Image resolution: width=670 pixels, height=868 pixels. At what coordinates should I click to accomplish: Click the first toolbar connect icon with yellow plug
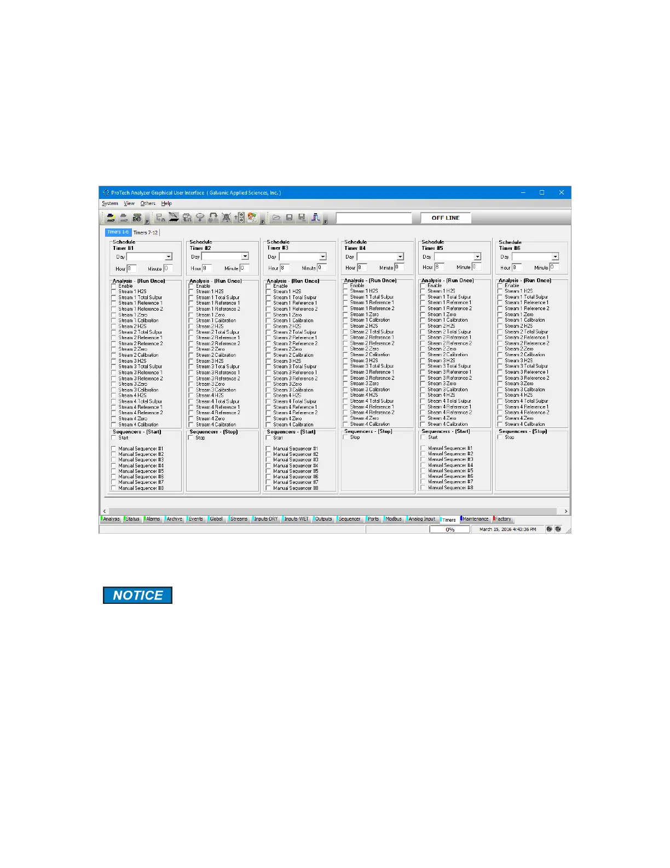[x=111, y=218]
